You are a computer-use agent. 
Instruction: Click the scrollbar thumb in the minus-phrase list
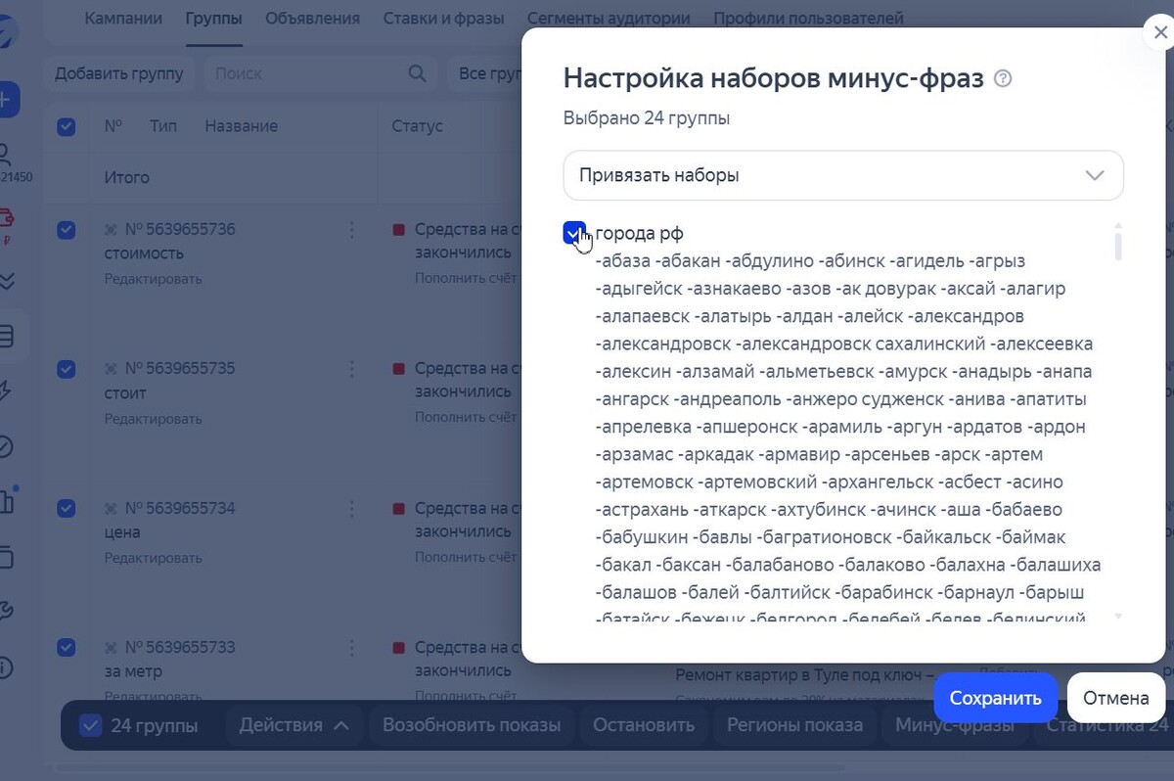[x=1117, y=243]
